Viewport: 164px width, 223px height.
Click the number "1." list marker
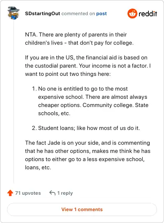point(34,89)
